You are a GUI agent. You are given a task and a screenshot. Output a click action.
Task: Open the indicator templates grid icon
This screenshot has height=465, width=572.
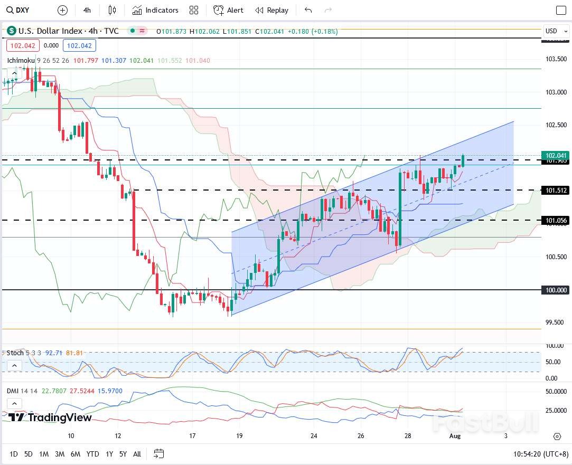click(194, 10)
